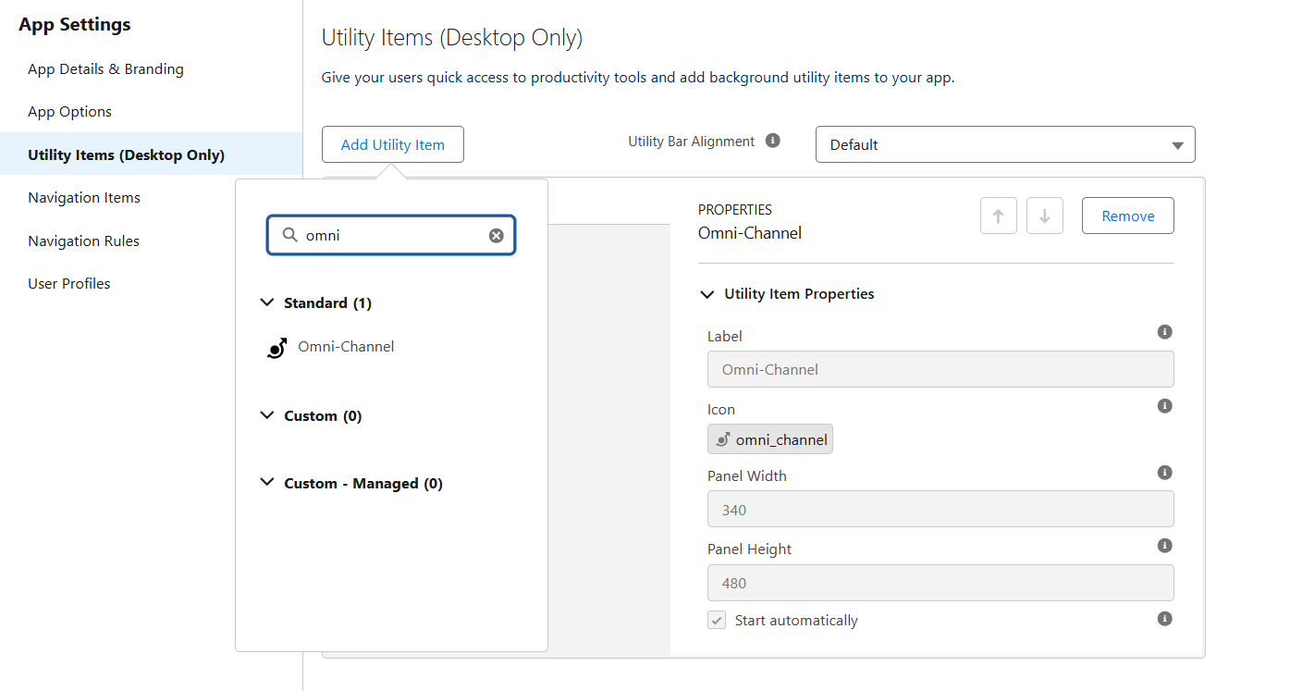Go to App Options
This screenshot has height=691, width=1290.
tap(69, 112)
